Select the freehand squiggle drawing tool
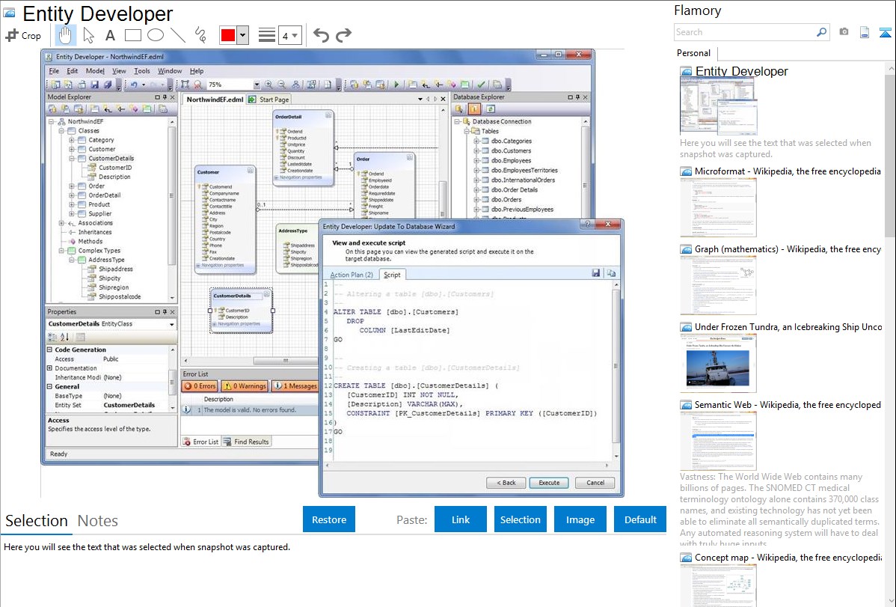The width and height of the screenshot is (896, 607). pos(200,35)
